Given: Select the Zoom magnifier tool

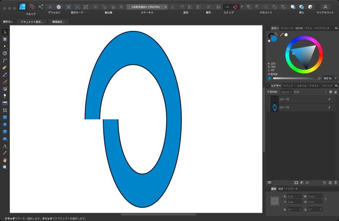Looking at the screenshot, I should (5, 167).
